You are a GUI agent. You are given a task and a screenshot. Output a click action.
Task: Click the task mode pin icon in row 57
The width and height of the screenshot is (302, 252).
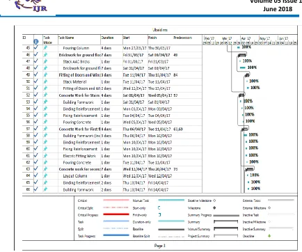point(45,129)
